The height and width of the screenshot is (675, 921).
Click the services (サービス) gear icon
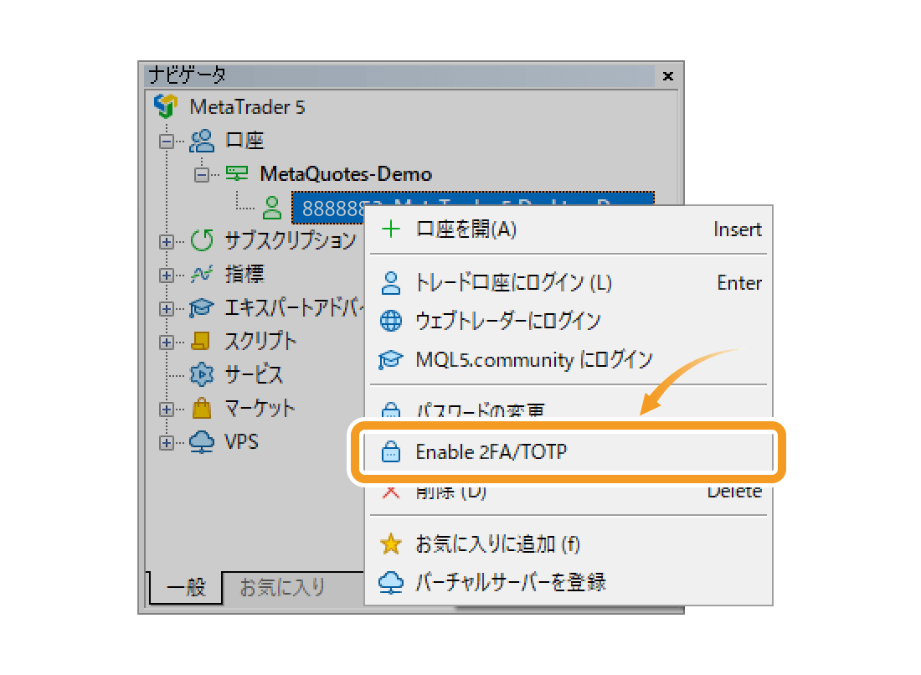pyautogui.click(x=202, y=374)
